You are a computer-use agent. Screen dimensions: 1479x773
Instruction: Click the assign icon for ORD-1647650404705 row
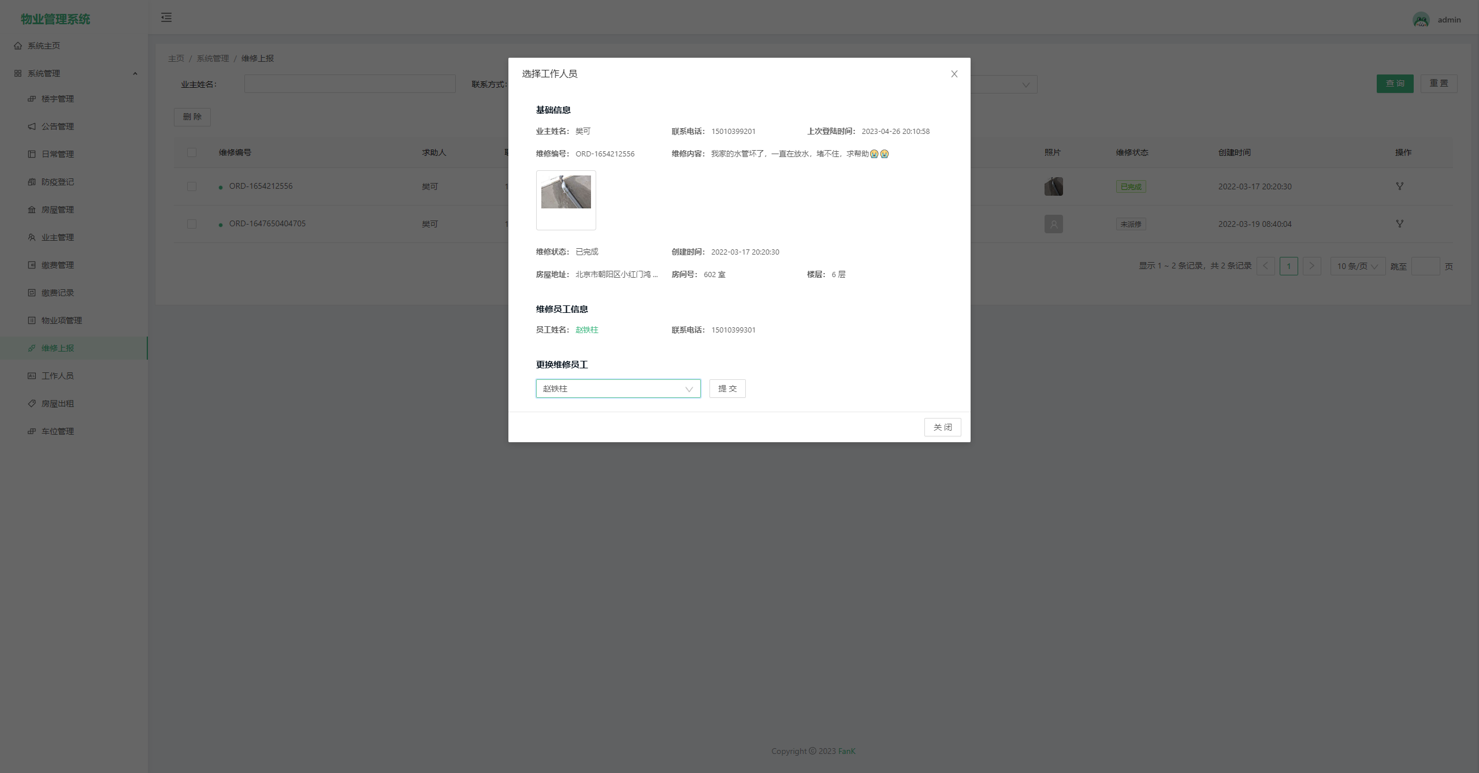coord(1399,224)
